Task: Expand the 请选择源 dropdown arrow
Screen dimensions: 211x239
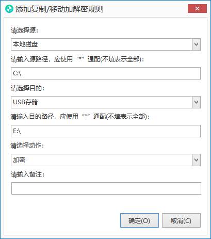Action: point(196,44)
